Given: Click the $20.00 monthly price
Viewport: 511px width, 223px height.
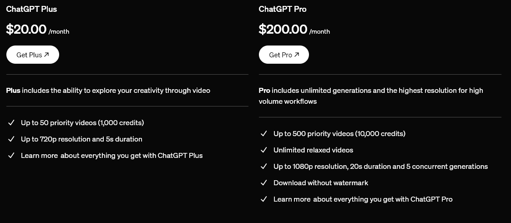Looking at the screenshot, I should point(26,30).
